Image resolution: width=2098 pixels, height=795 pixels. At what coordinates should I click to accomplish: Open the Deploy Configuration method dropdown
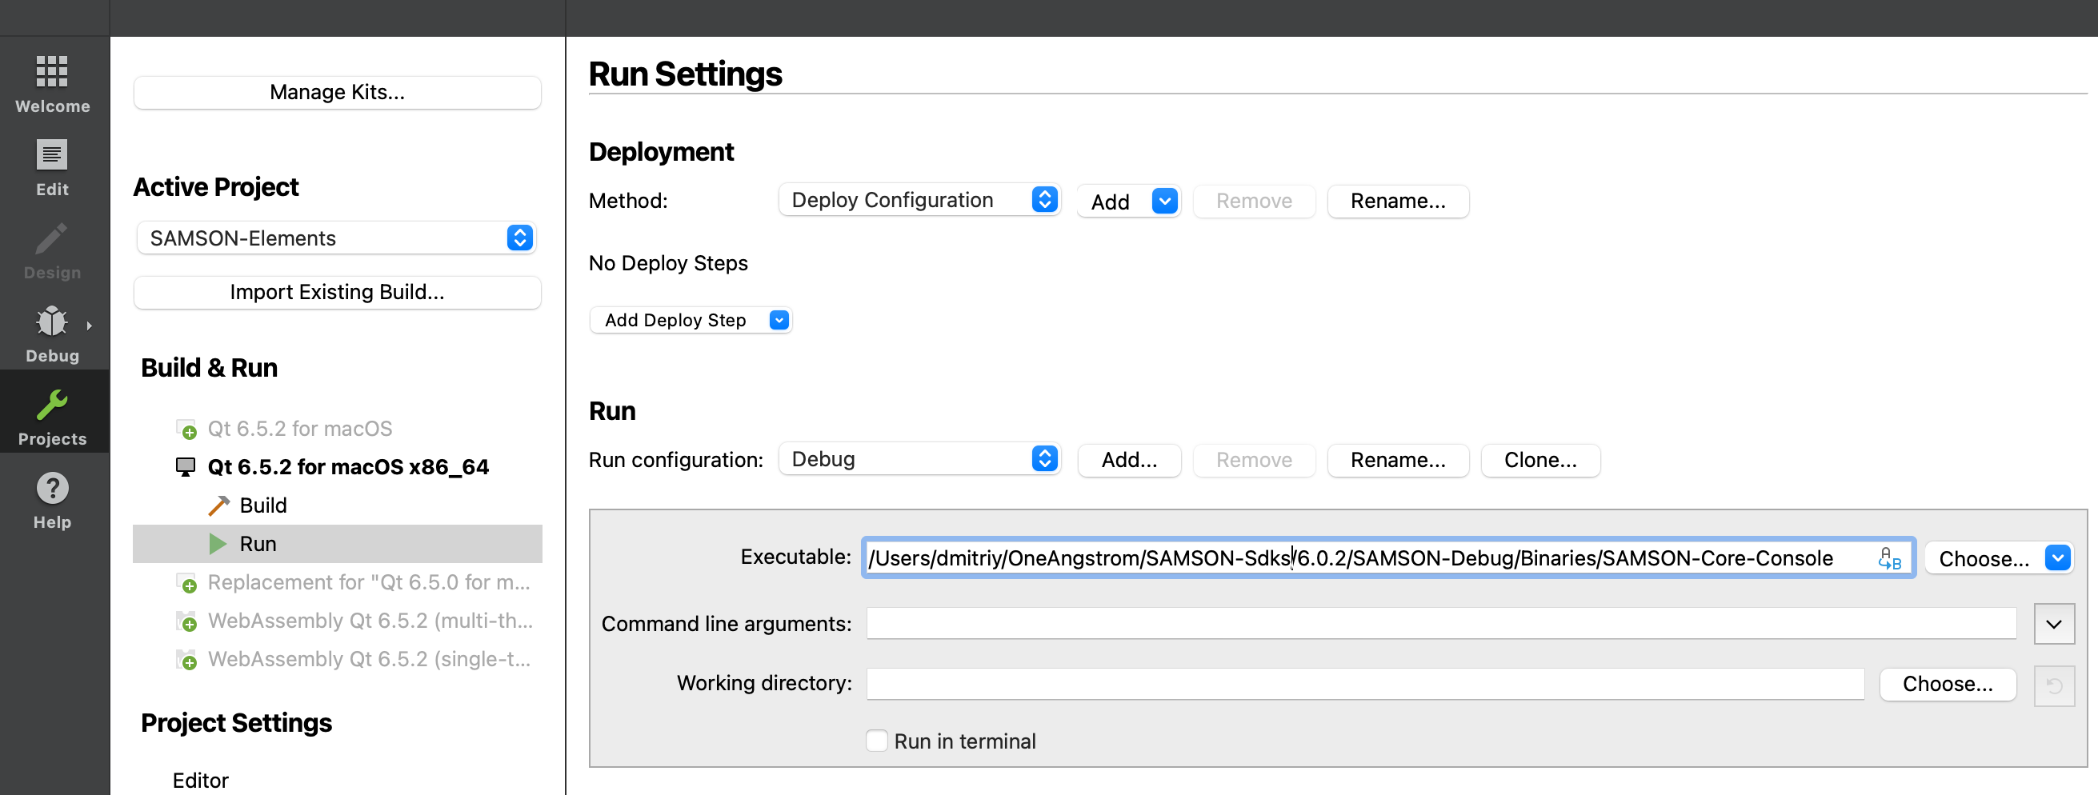tap(918, 199)
